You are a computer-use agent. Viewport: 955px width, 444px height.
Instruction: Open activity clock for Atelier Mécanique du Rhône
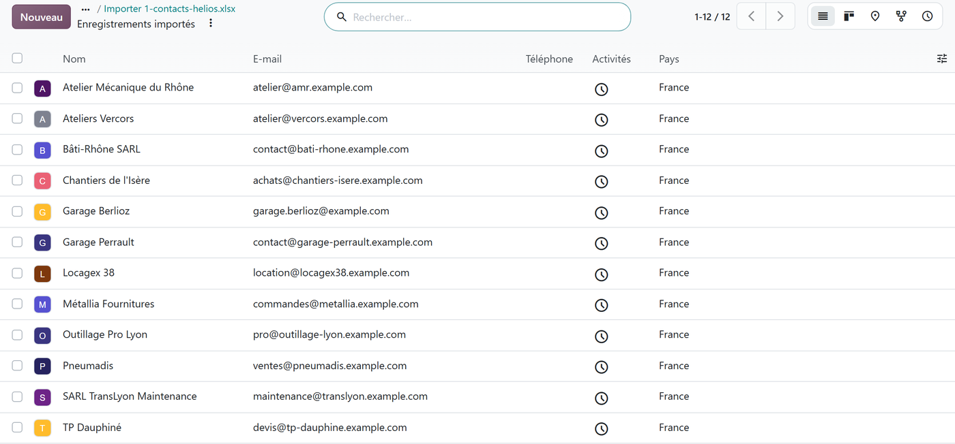click(x=601, y=89)
